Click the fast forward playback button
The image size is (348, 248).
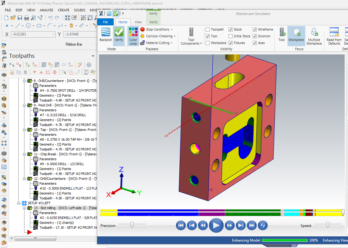click(x=229, y=225)
